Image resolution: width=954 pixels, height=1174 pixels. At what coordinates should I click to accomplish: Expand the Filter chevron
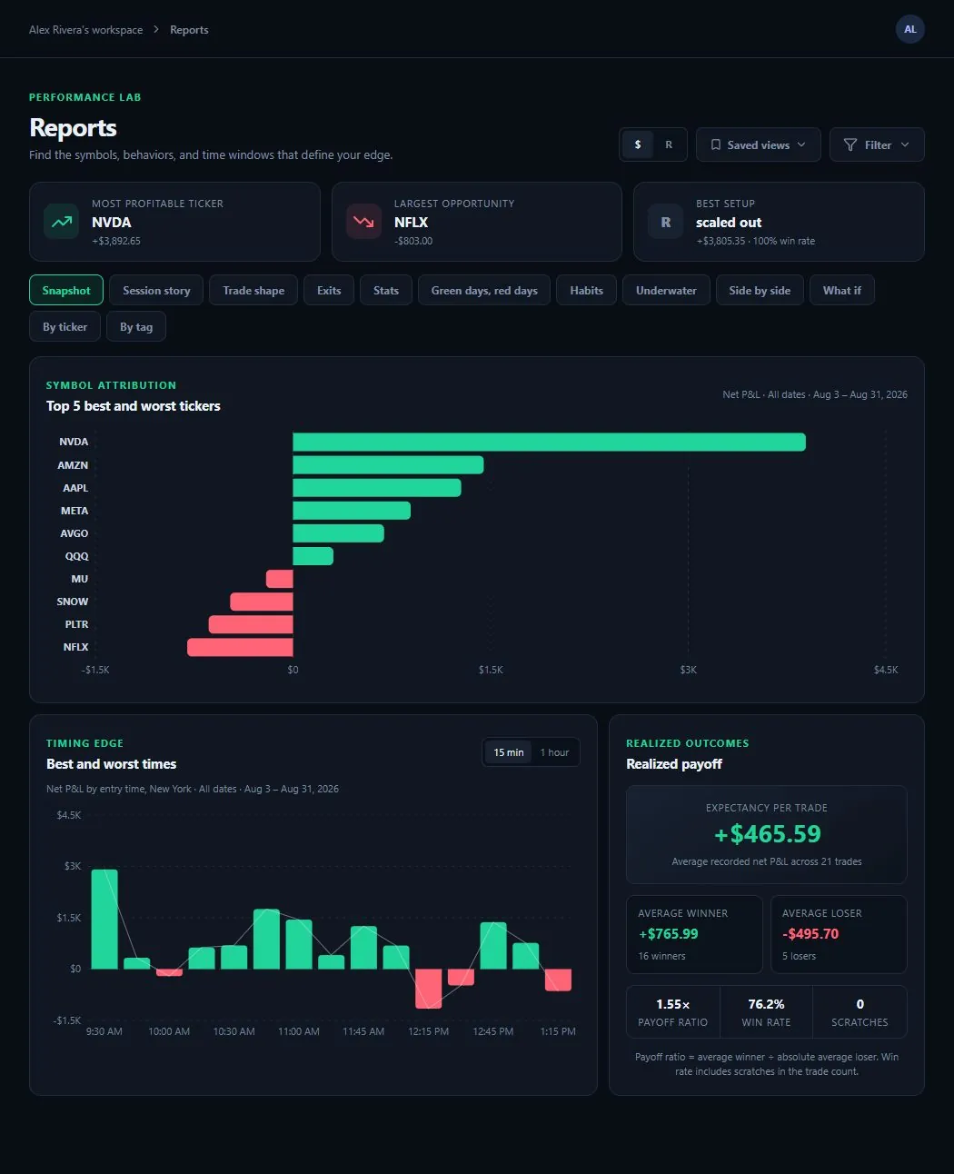905,144
